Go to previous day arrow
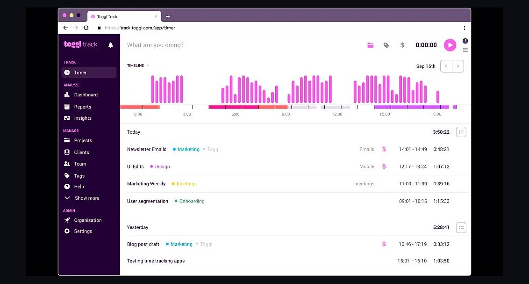The width and height of the screenshot is (529, 284). click(446, 66)
